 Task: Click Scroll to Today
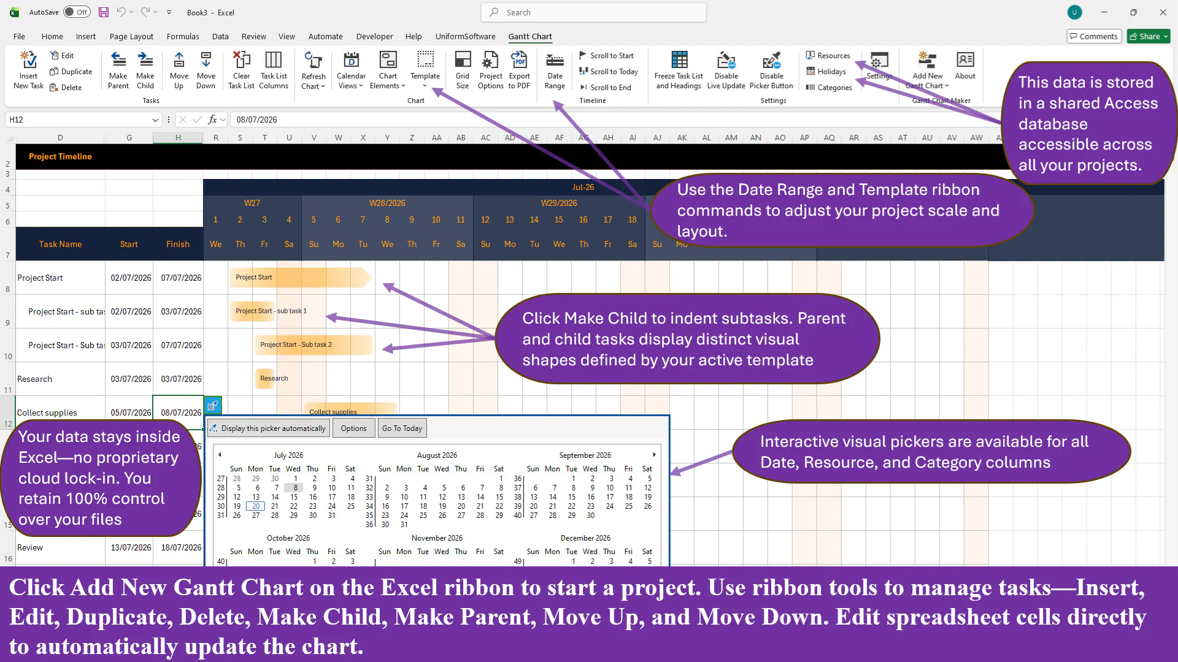click(609, 71)
